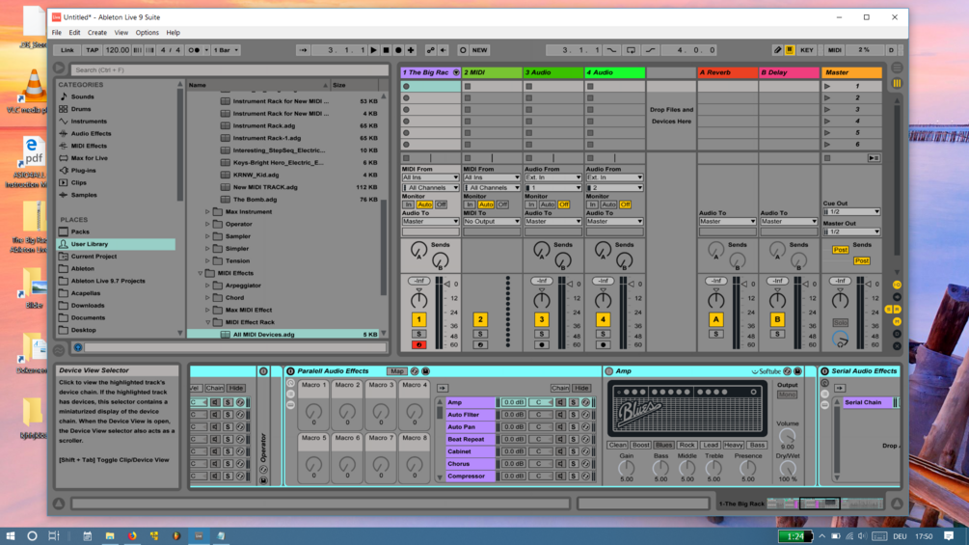Click the TAP tempo button
The image size is (969, 545).
pyautogui.click(x=93, y=50)
